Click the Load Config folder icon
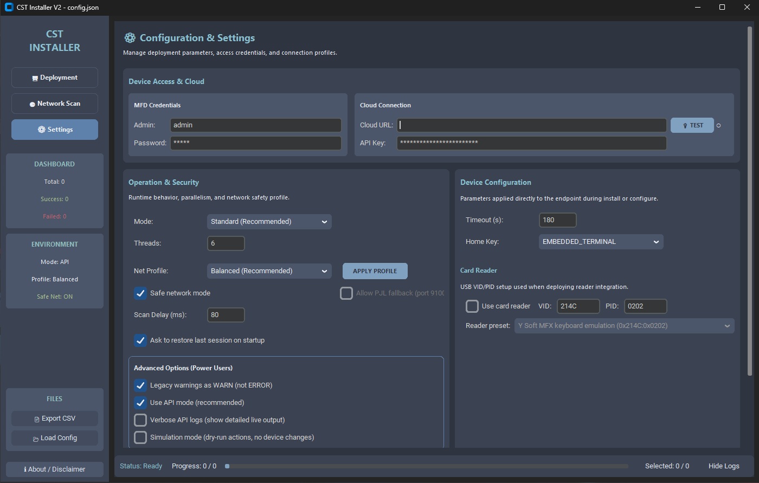 click(x=36, y=439)
